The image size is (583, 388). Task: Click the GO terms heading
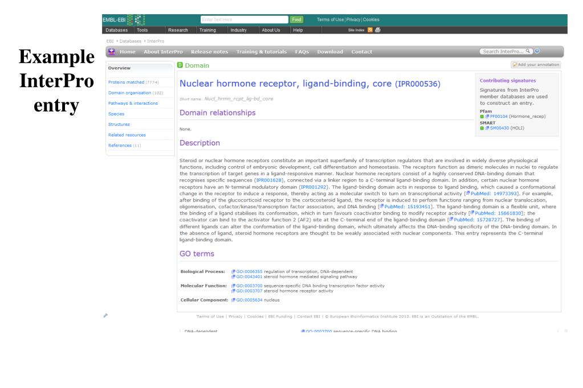(197, 254)
